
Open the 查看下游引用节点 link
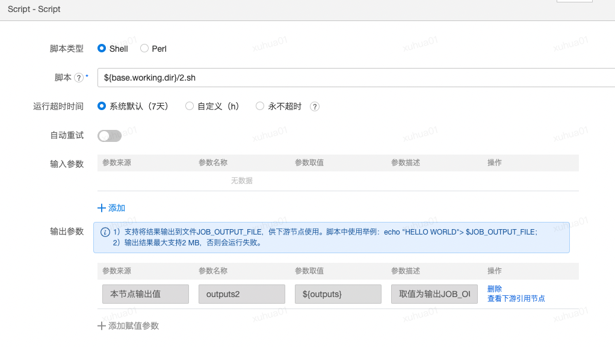click(516, 298)
